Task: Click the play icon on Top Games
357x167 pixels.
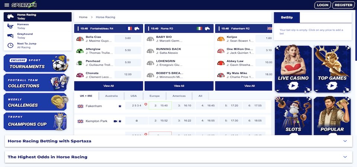Action: [x=332, y=86]
